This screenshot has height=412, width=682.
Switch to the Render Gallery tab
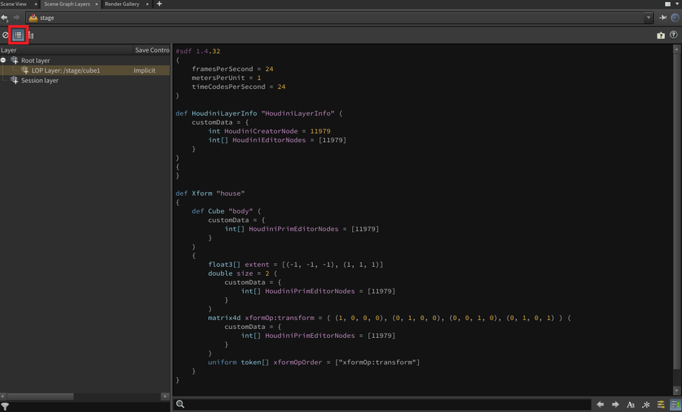(122, 4)
